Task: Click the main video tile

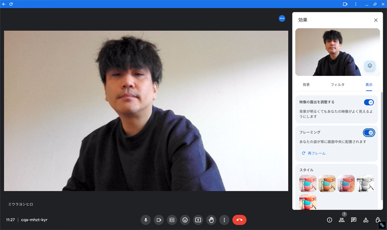Action: (146, 111)
